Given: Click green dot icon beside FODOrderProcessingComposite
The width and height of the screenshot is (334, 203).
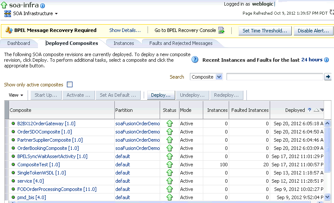Looking at the screenshot, I should pyautogui.click(x=13, y=189).
